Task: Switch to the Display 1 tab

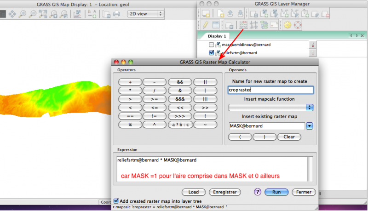Action: 217,36
